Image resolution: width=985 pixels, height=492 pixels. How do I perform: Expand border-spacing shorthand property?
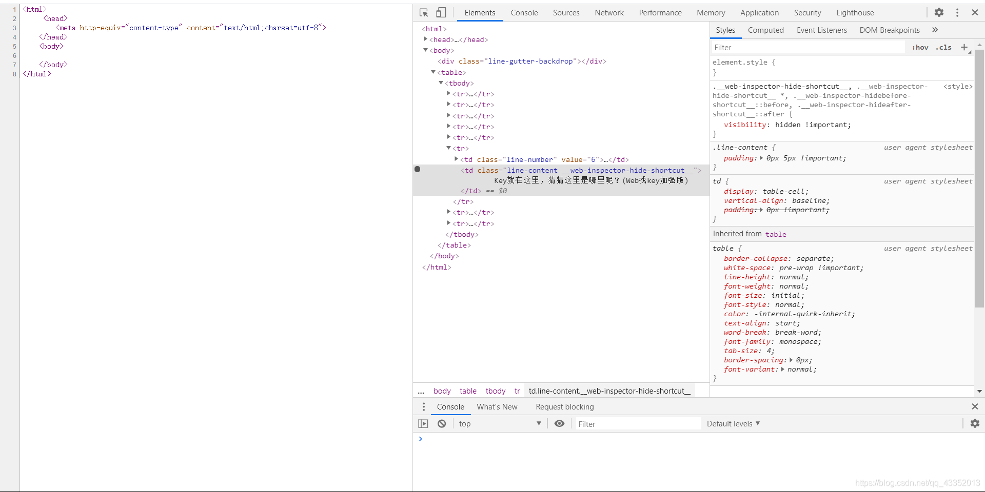pos(791,360)
